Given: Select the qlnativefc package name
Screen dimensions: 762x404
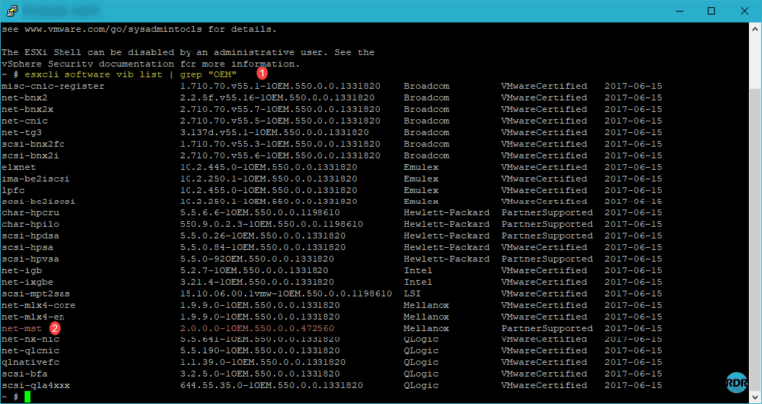Looking at the screenshot, I should point(30,362).
